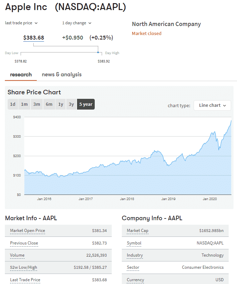This screenshot has width=237, height=284.
Task: Click the Technology industry value
Action: pyautogui.click(x=213, y=255)
